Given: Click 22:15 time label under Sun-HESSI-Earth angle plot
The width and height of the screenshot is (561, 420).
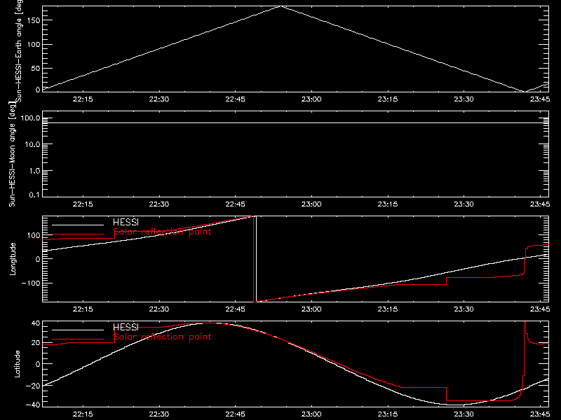Looking at the screenshot, I should [x=83, y=99].
